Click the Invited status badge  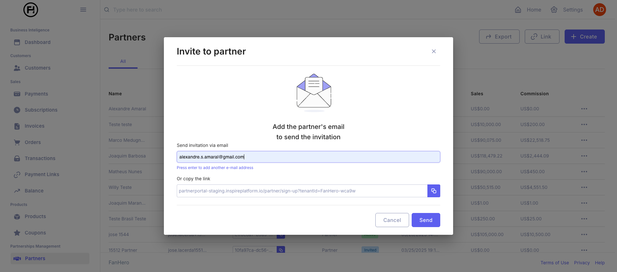(x=370, y=250)
